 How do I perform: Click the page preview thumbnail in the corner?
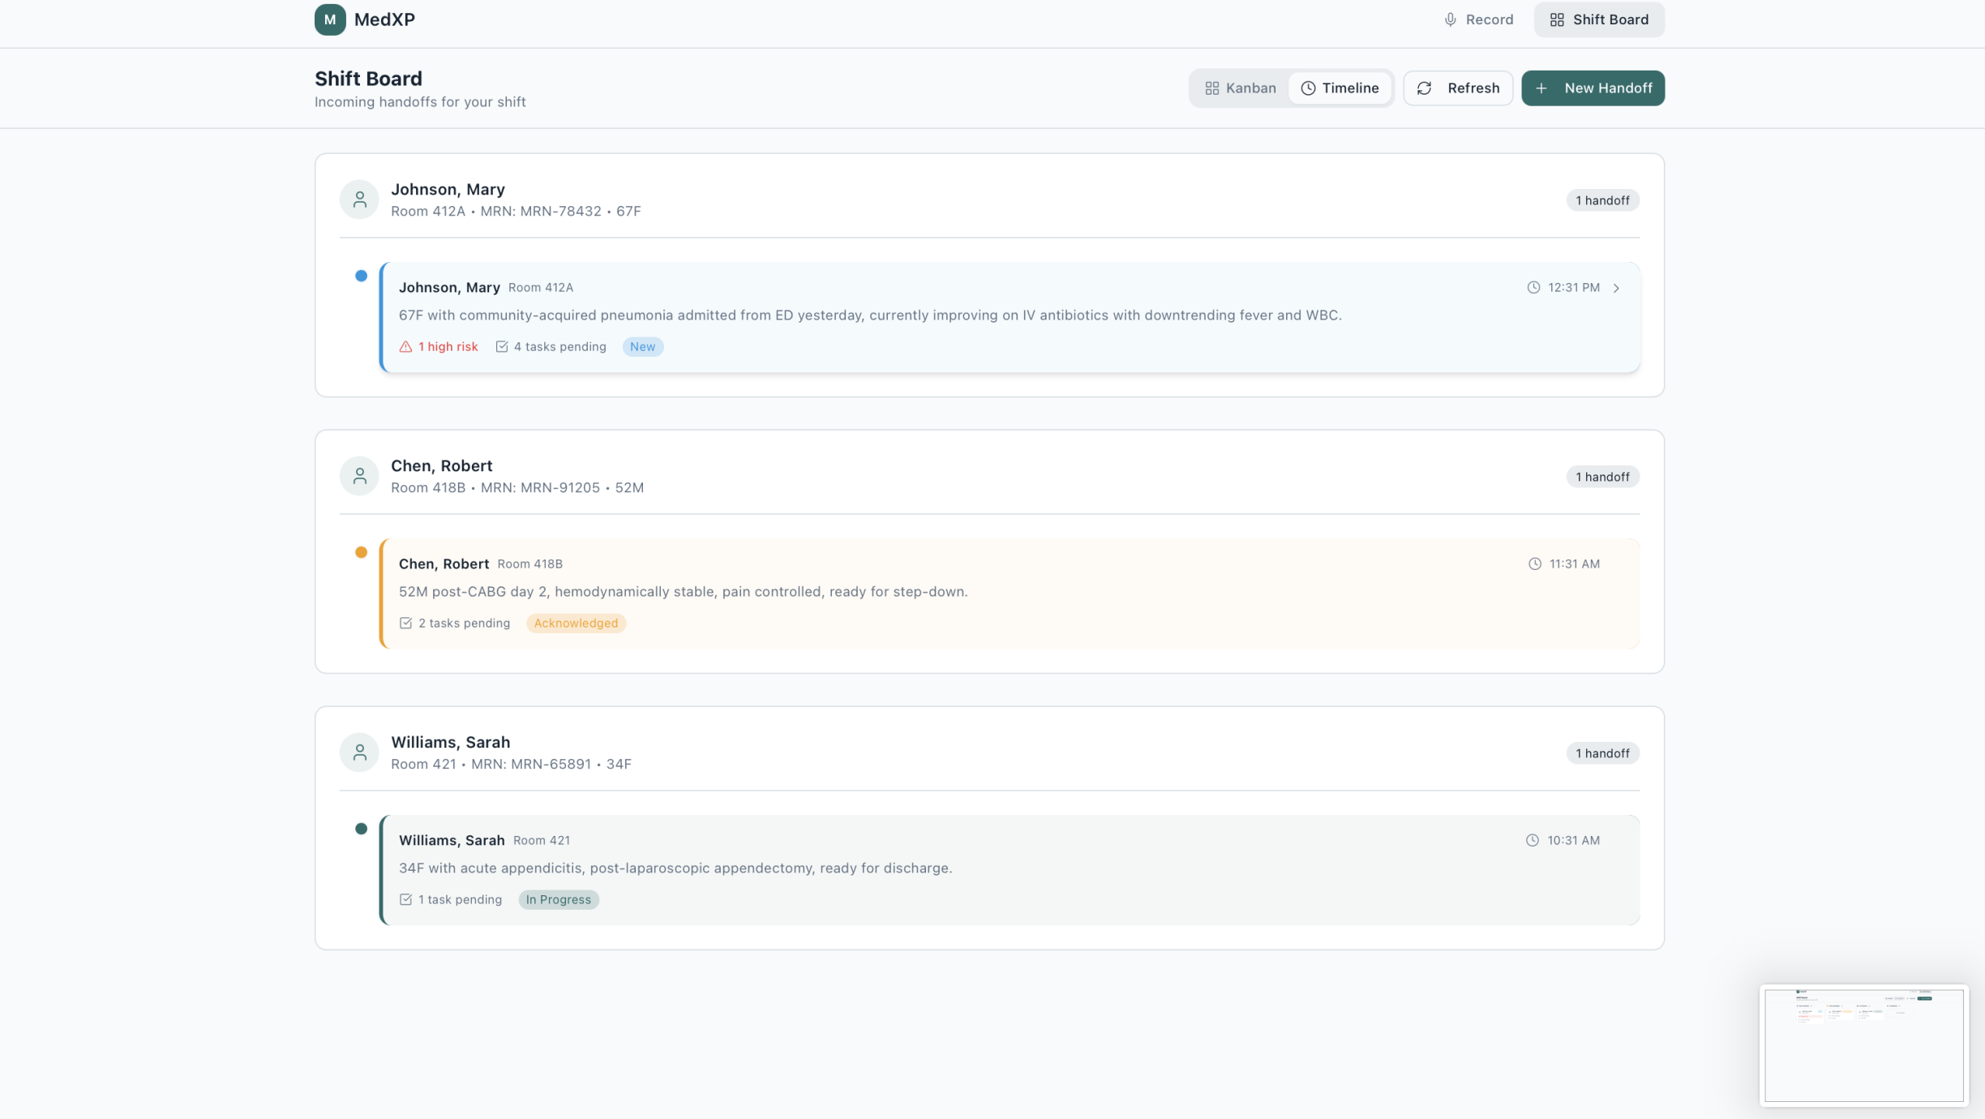tap(1863, 1045)
